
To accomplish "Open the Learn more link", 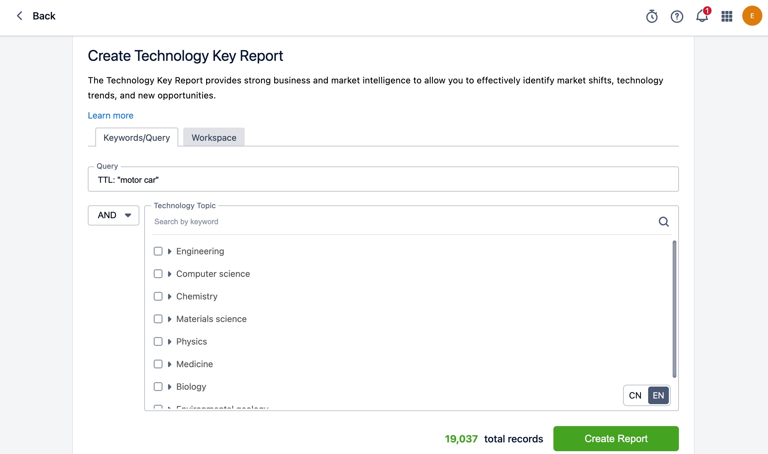I will pyautogui.click(x=110, y=115).
